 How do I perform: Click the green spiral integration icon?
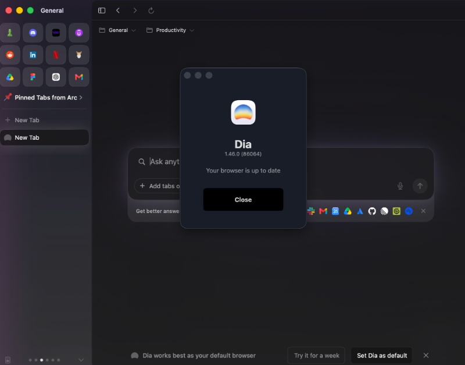(x=396, y=211)
